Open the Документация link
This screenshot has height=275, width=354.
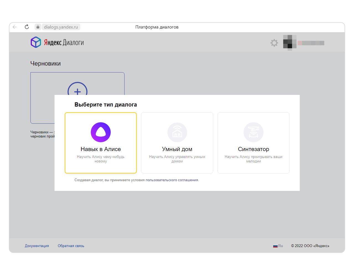tap(37, 246)
